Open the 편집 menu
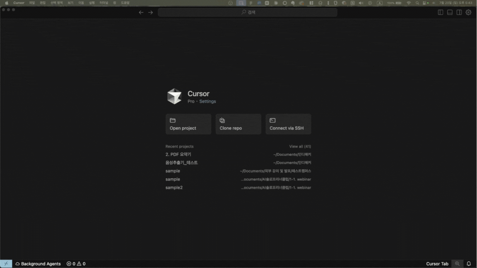The width and height of the screenshot is (477, 268). [43, 3]
